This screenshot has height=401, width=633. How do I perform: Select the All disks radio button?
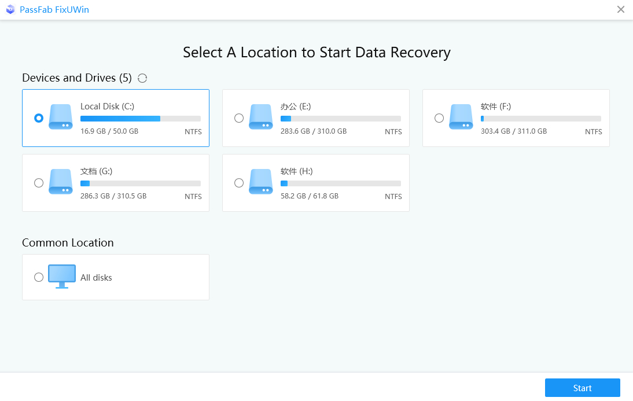click(39, 277)
